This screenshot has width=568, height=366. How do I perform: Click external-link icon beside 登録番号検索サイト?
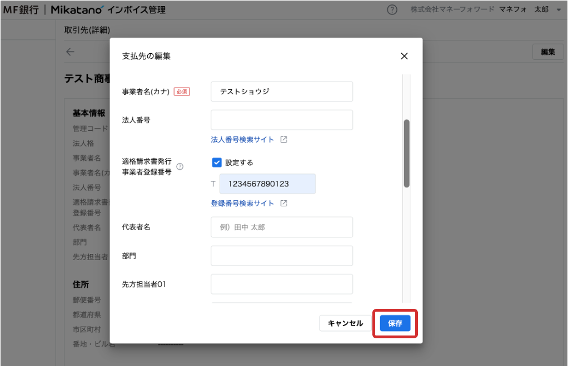click(283, 204)
